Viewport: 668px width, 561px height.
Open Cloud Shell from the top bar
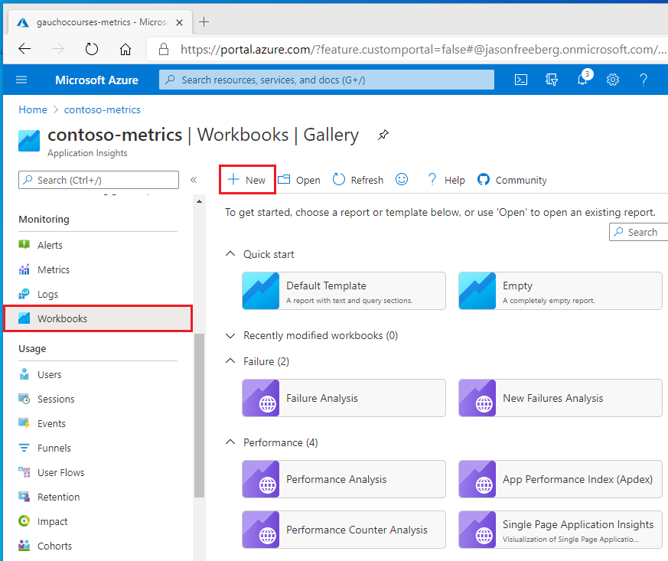pos(521,80)
